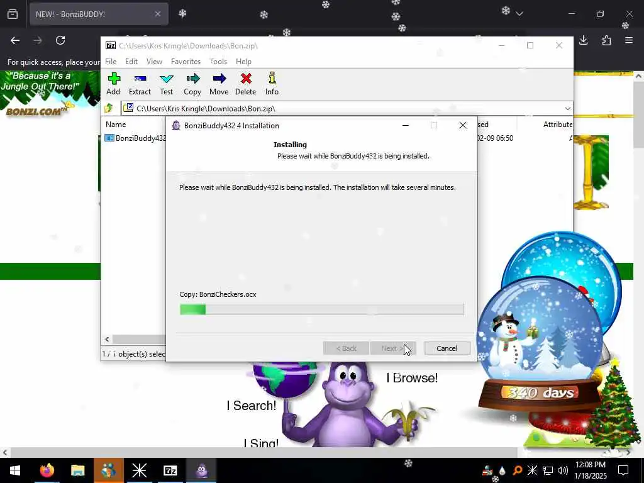The height and width of the screenshot is (483, 644).
Task: Click the Extract icon in 7-Zip
Action: point(140,84)
